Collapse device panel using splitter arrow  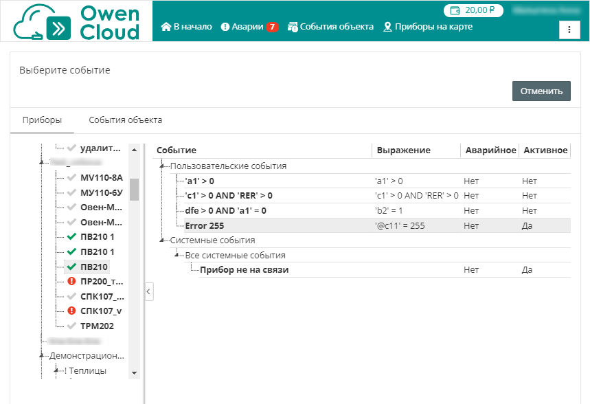(149, 292)
